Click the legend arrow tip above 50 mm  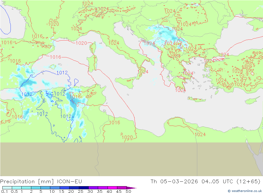coord(131,188)
